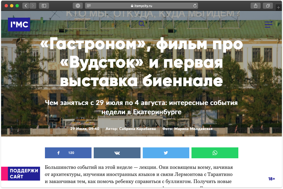
Task: Open Safari share sheet
Action: tap(255, 6)
